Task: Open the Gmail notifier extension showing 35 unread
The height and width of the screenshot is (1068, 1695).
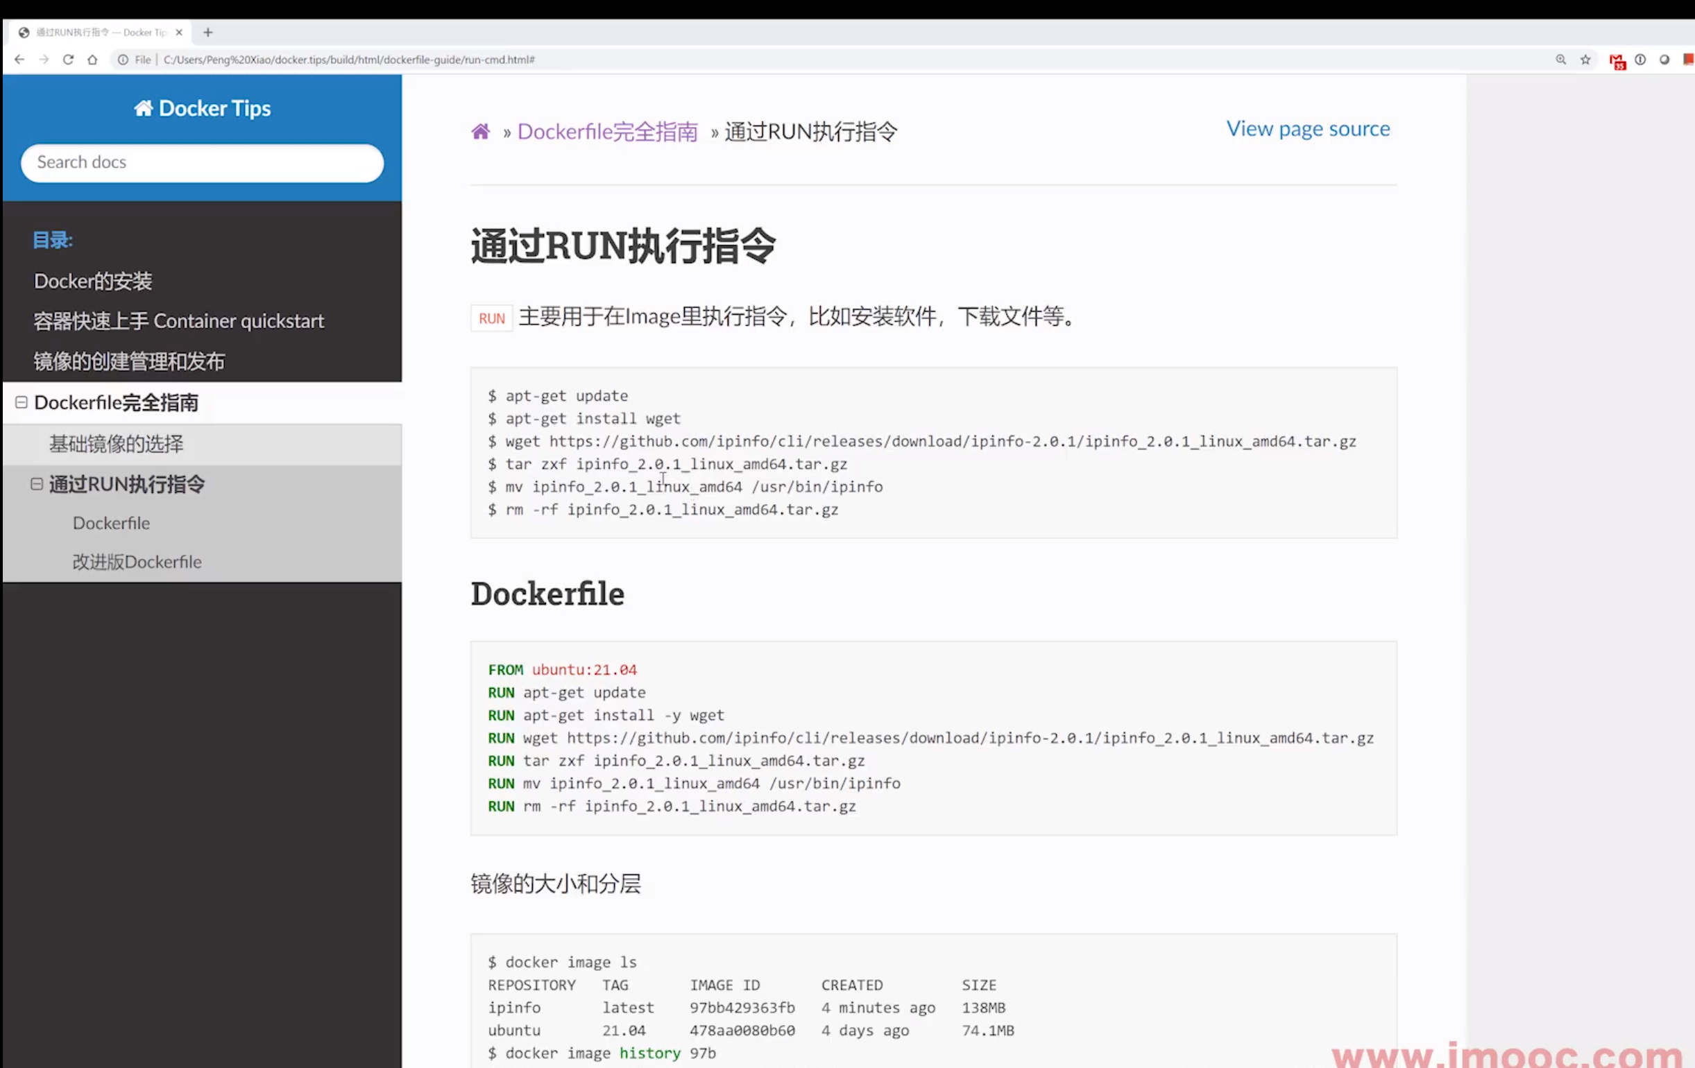Action: click(1617, 60)
